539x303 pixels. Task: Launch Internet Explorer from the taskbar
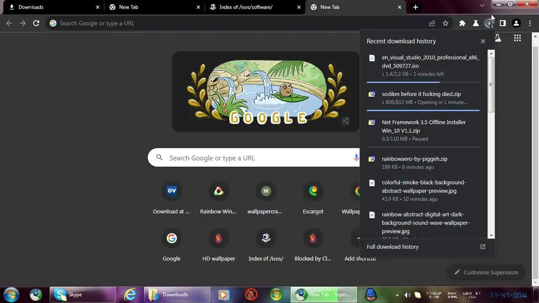pos(130,295)
